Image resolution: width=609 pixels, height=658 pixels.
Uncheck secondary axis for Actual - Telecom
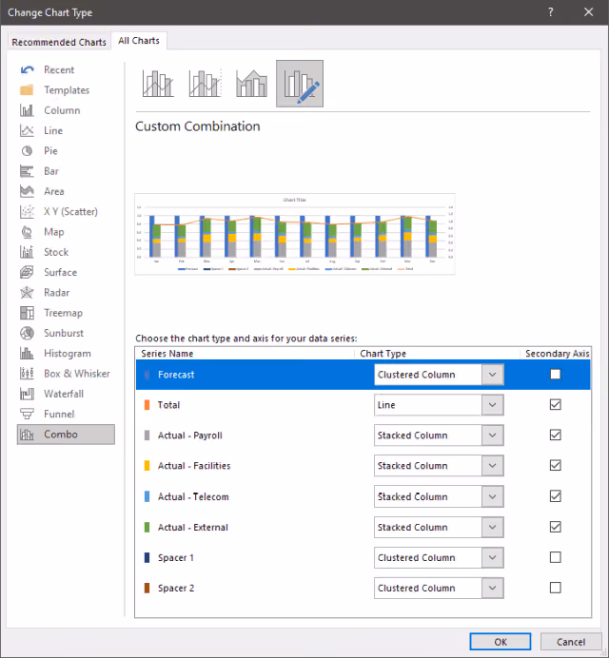[x=556, y=496]
